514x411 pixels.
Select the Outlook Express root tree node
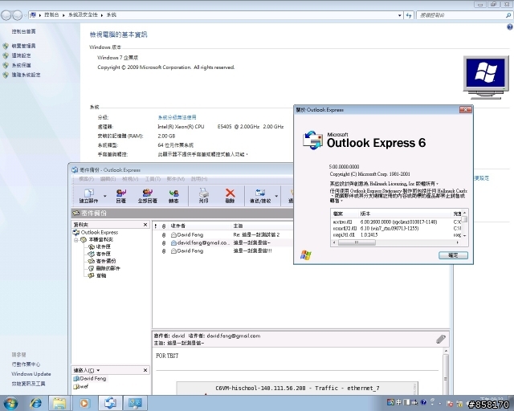coord(96,232)
